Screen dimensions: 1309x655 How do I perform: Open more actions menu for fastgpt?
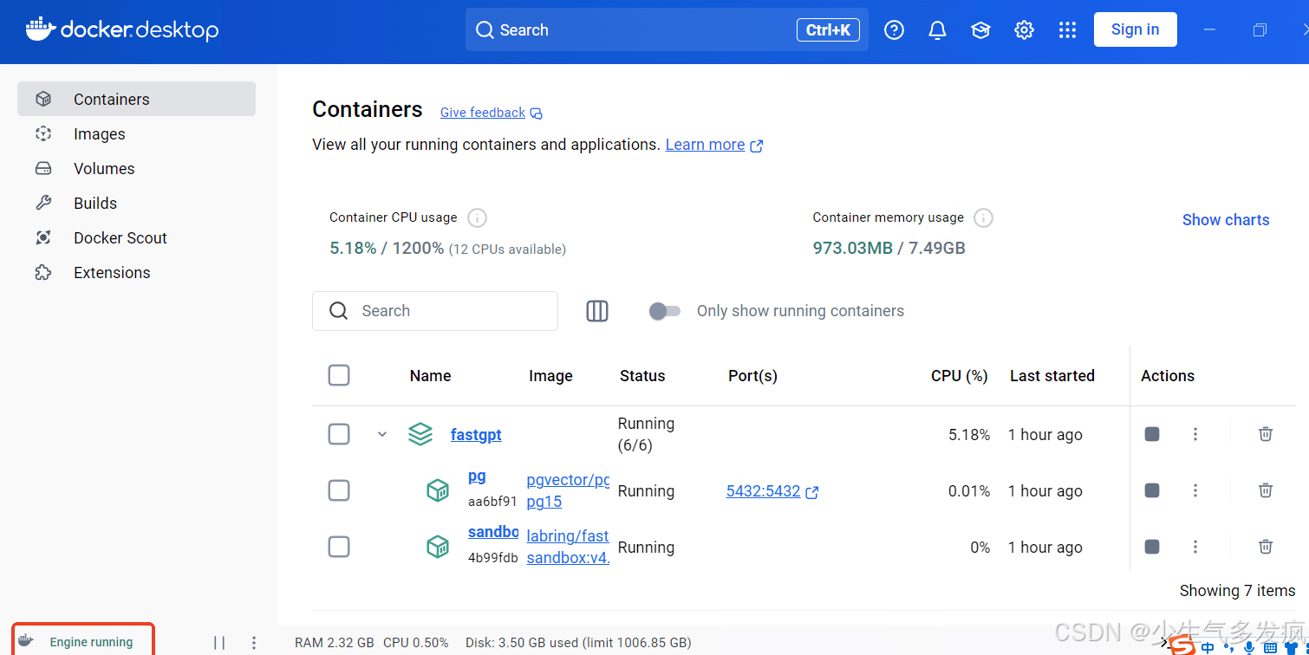tap(1195, 434)
